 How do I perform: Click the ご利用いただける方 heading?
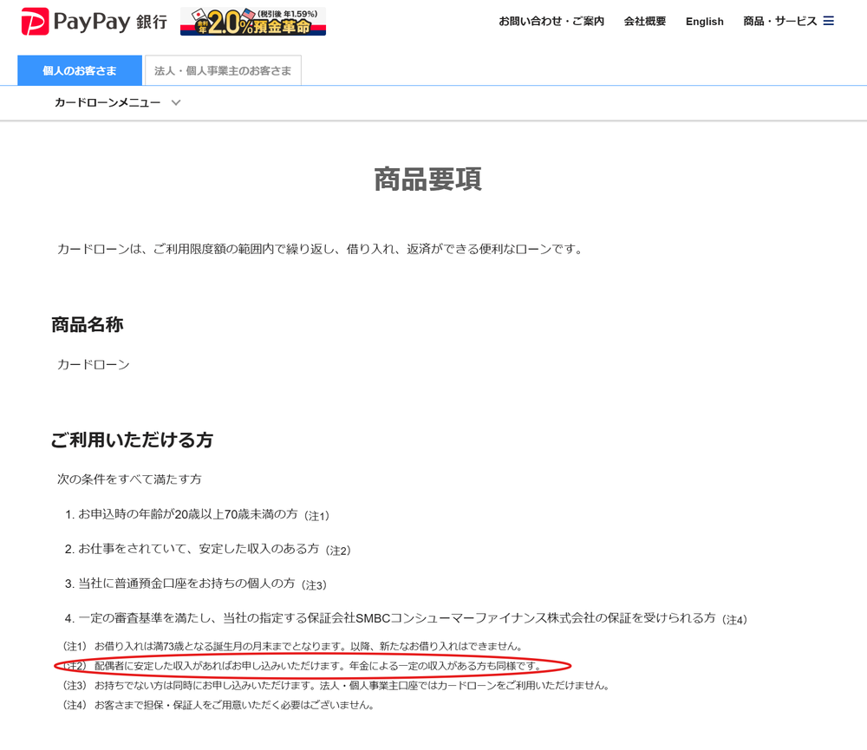(x=132, y=440)
